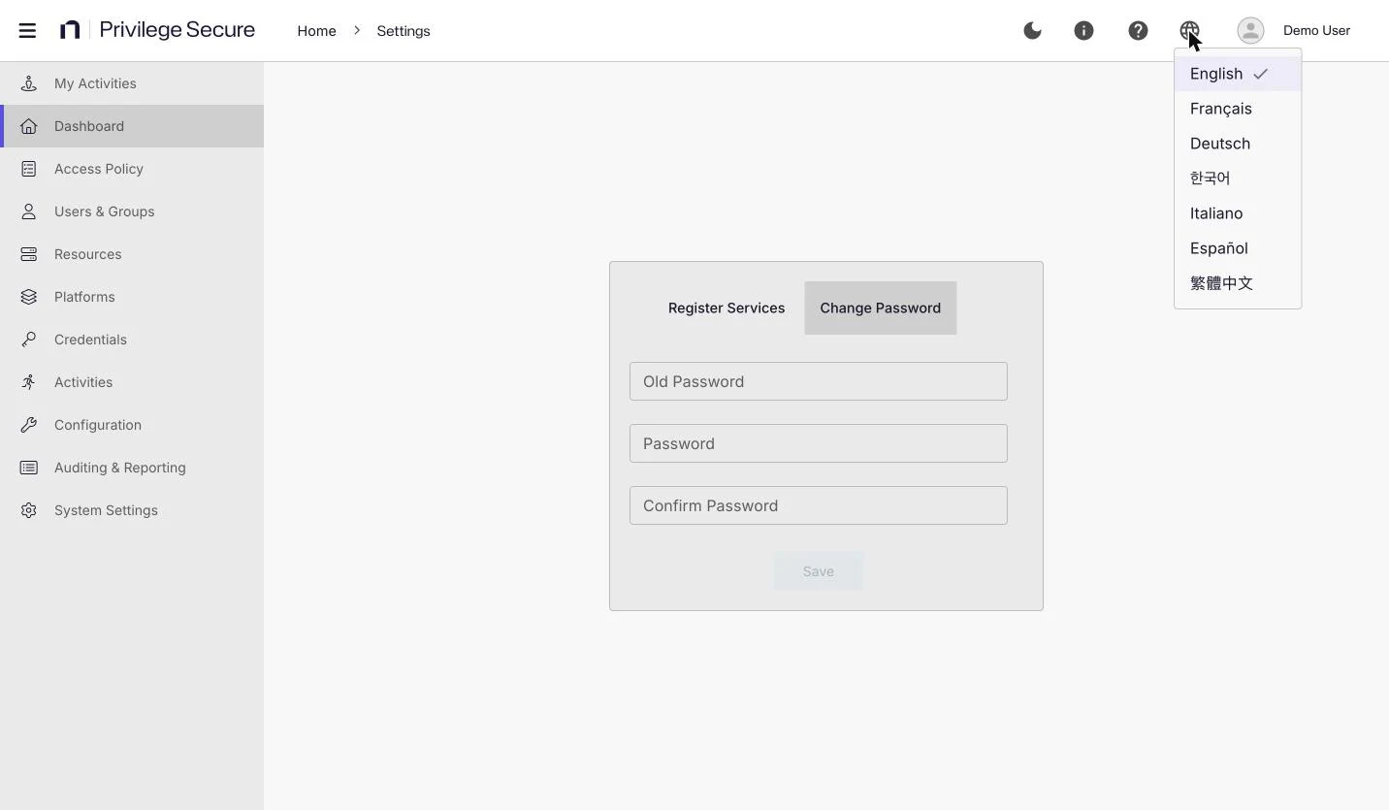Choose 繁體中文 from language list
This screenshot has width=1389, height=810.
(x=1238, y=283)
